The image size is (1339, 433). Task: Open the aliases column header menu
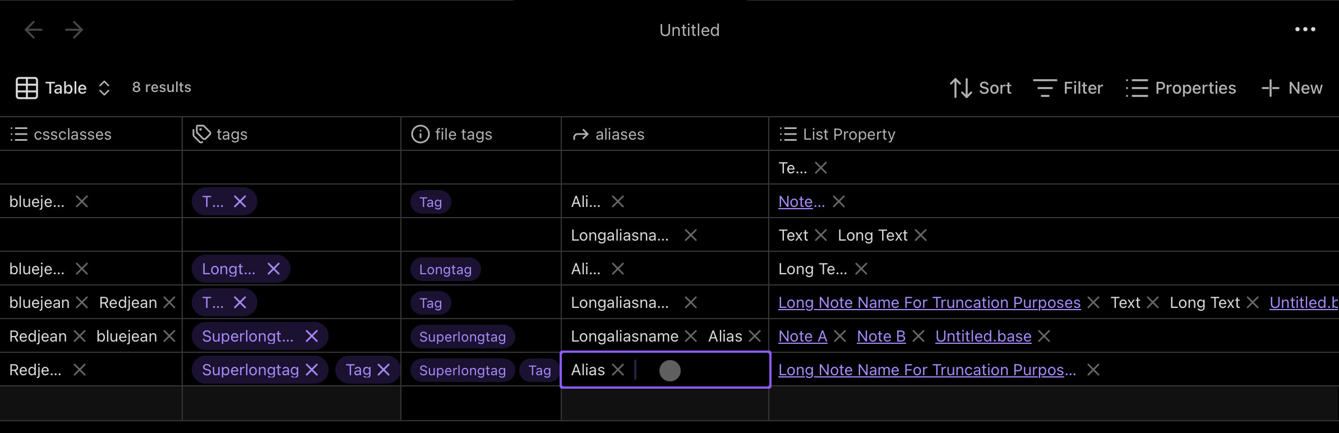[x=620, y=135]
